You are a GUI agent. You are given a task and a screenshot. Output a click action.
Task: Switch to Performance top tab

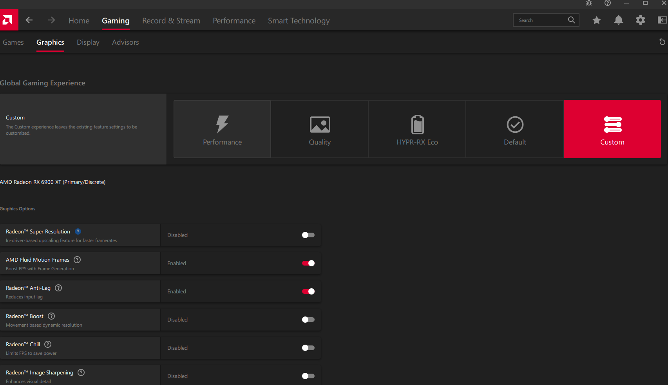(x=234, y=20)
